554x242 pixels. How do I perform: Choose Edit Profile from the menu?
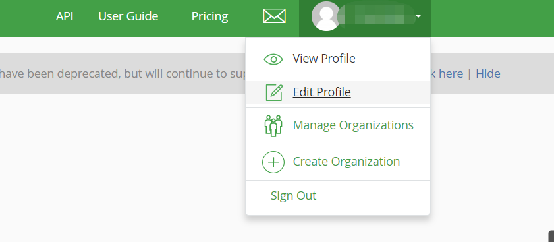pos(322,92)
